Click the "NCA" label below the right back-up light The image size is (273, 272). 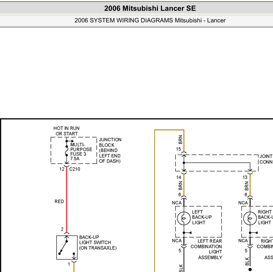click(x=243, y=241)
